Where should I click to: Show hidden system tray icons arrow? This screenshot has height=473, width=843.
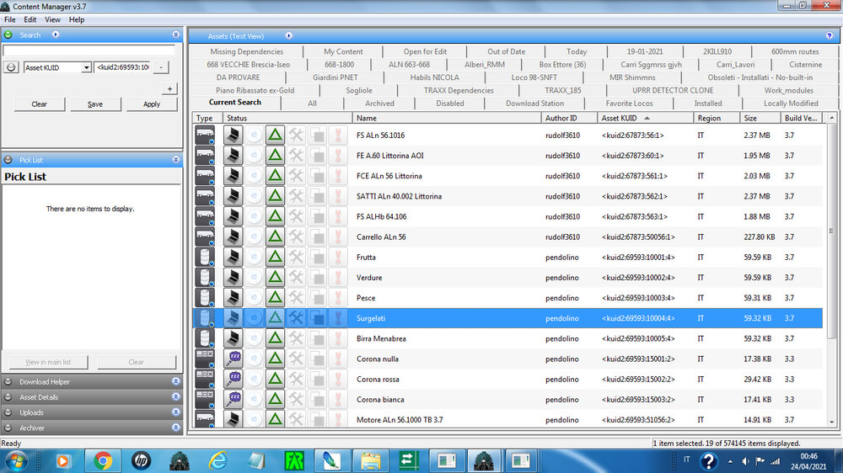[x=730, y=462]
